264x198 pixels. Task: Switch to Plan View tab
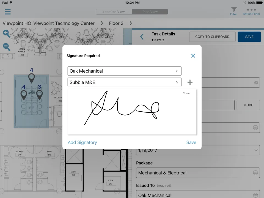tap(150, 12)
